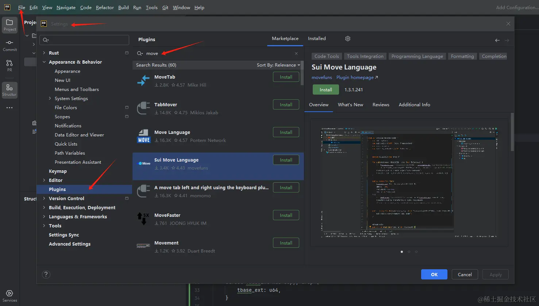Click the plugins settings gear icon
The image size is (539, 306).
pos(348,39)
